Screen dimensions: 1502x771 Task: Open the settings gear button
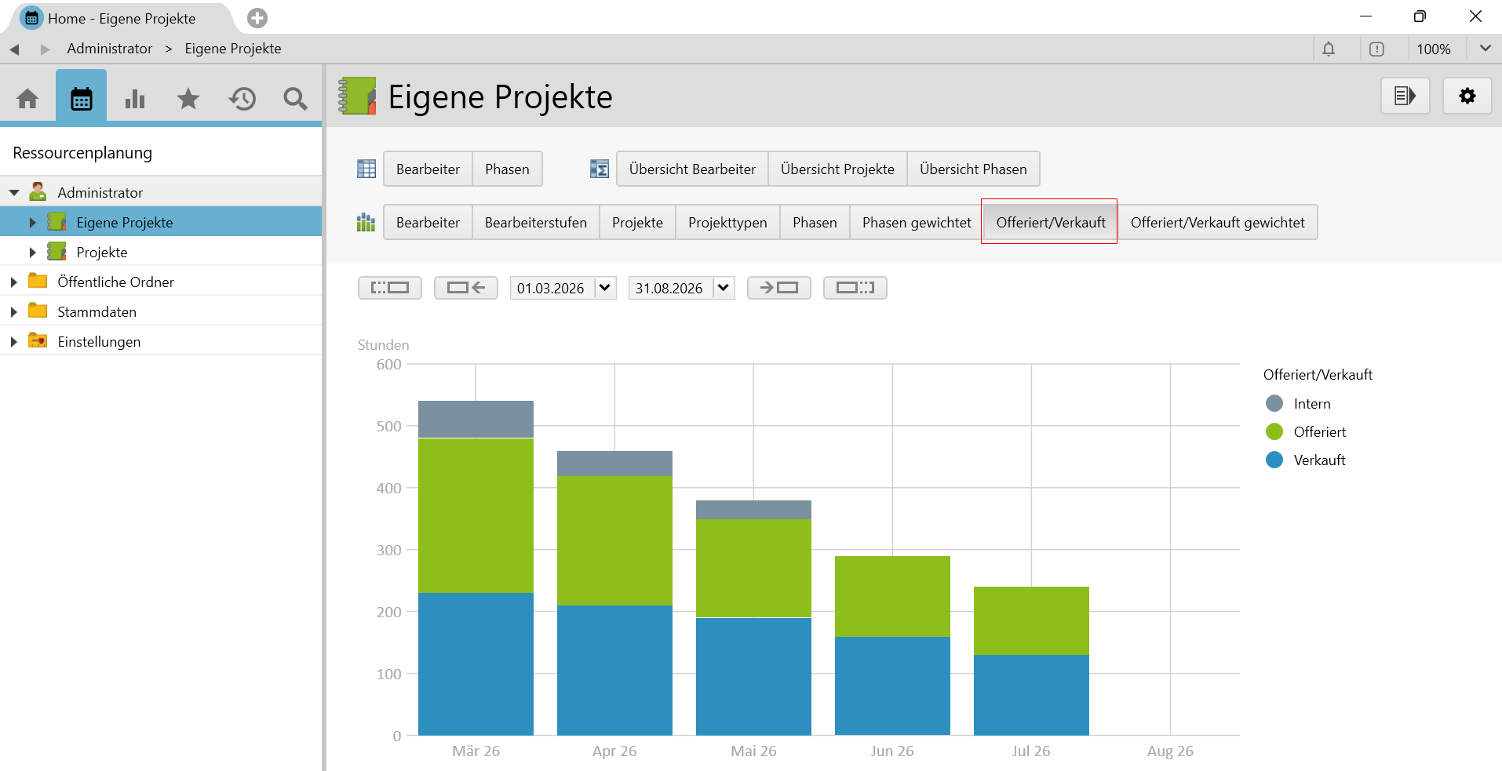coord(1467,96)
